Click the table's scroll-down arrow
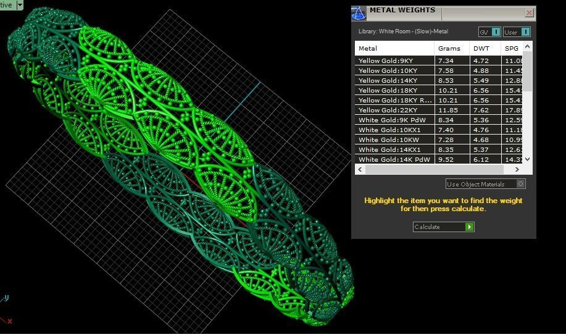 coord(527,159)
